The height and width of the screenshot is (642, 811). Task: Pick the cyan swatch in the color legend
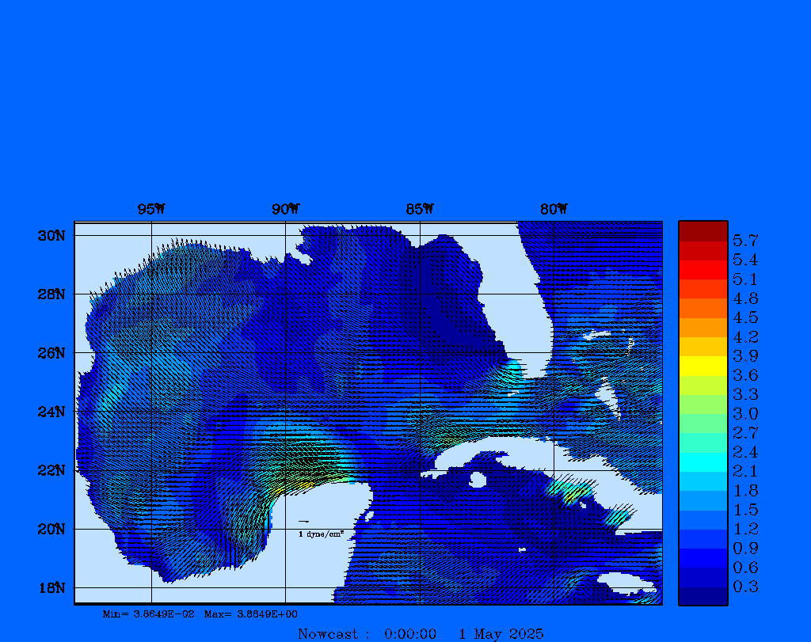(702, 462)
